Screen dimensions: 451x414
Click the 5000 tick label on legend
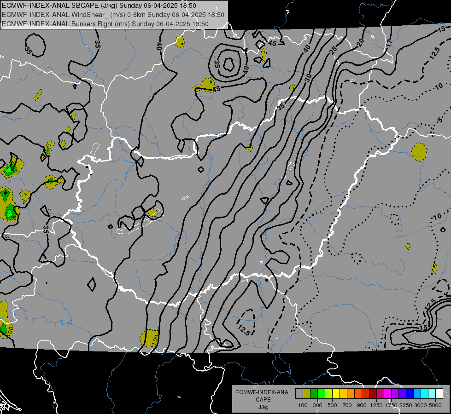tap(435, 405)
